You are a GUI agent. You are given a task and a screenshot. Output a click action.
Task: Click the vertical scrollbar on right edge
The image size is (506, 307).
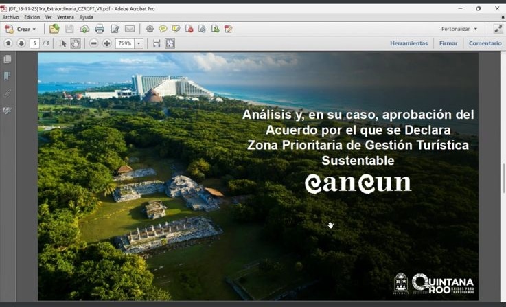tap(503, 178)
